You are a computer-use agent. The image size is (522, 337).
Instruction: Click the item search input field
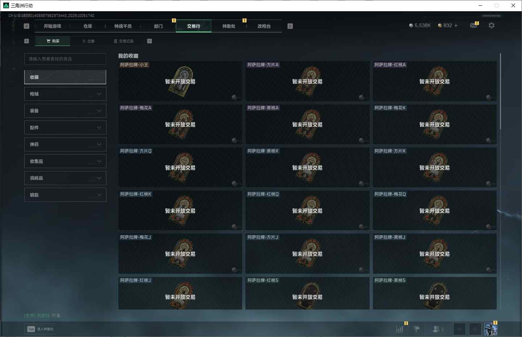coord(65,59)
